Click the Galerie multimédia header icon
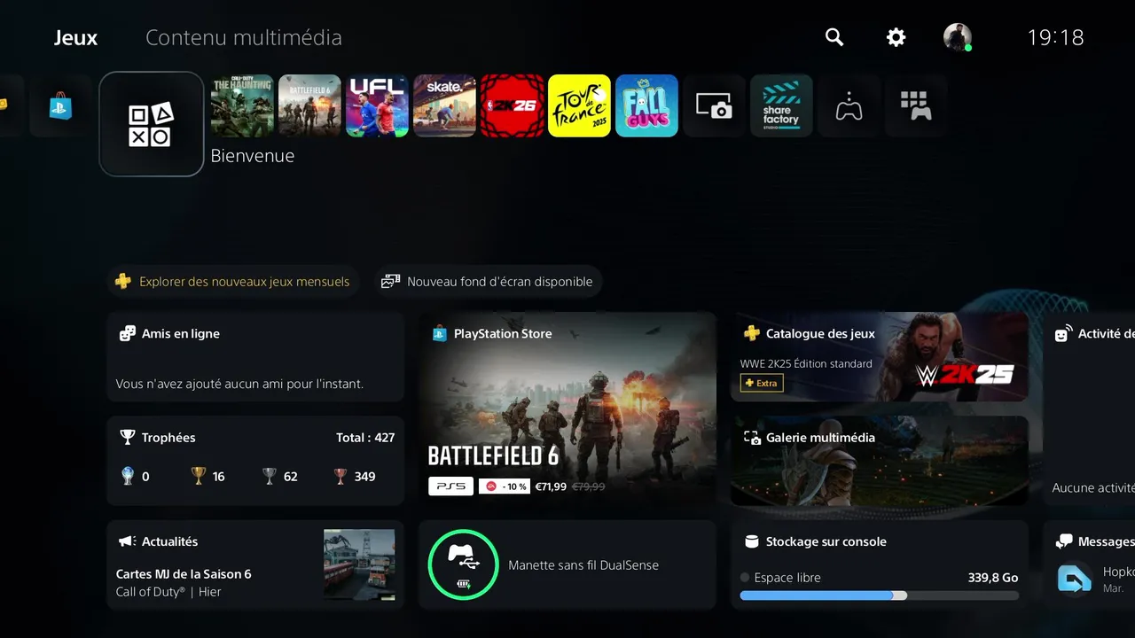This screenshot has width=1135, height=638. [752, 437]
